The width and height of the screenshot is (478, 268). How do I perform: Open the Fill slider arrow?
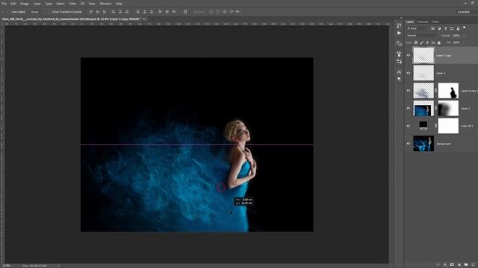(x=464, y=42)
